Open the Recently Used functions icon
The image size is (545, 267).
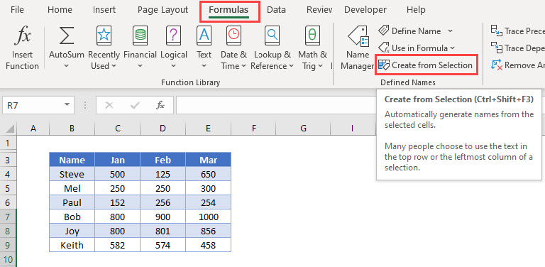(x=104, y=36)
